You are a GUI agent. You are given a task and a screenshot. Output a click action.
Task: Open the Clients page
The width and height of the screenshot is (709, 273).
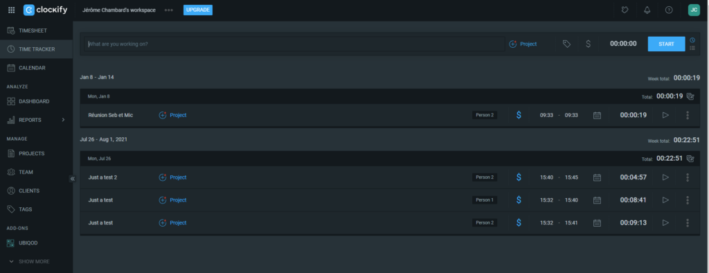[x=36, y=191]
